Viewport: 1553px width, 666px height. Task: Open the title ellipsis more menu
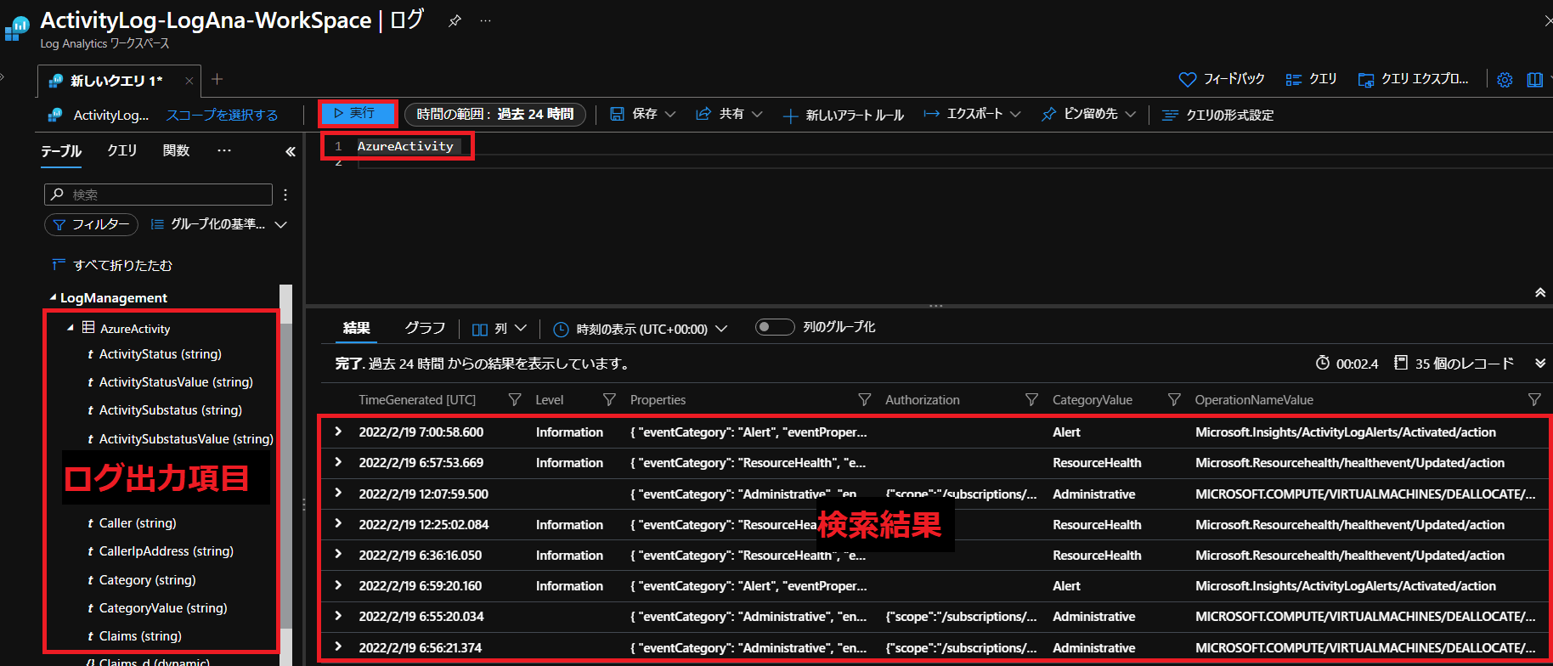(485, 20)
